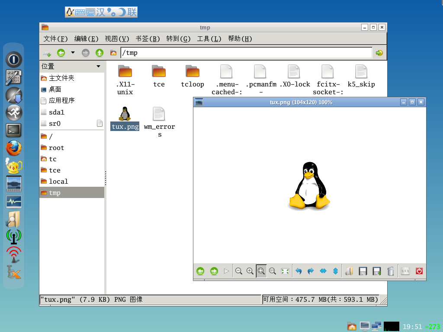Save image as a new file
Image resolution: width=443 pixels, height=332 pixels.
tap(377, 271)
